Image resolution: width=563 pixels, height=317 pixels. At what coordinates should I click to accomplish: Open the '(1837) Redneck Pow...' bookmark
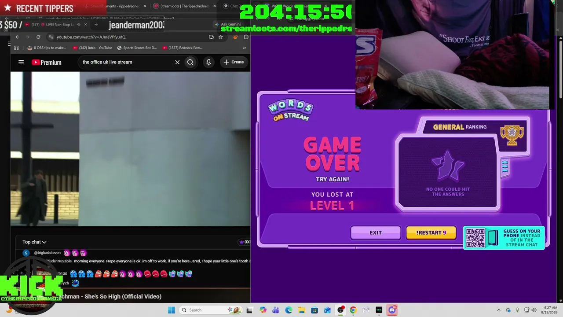coord(182,48)
